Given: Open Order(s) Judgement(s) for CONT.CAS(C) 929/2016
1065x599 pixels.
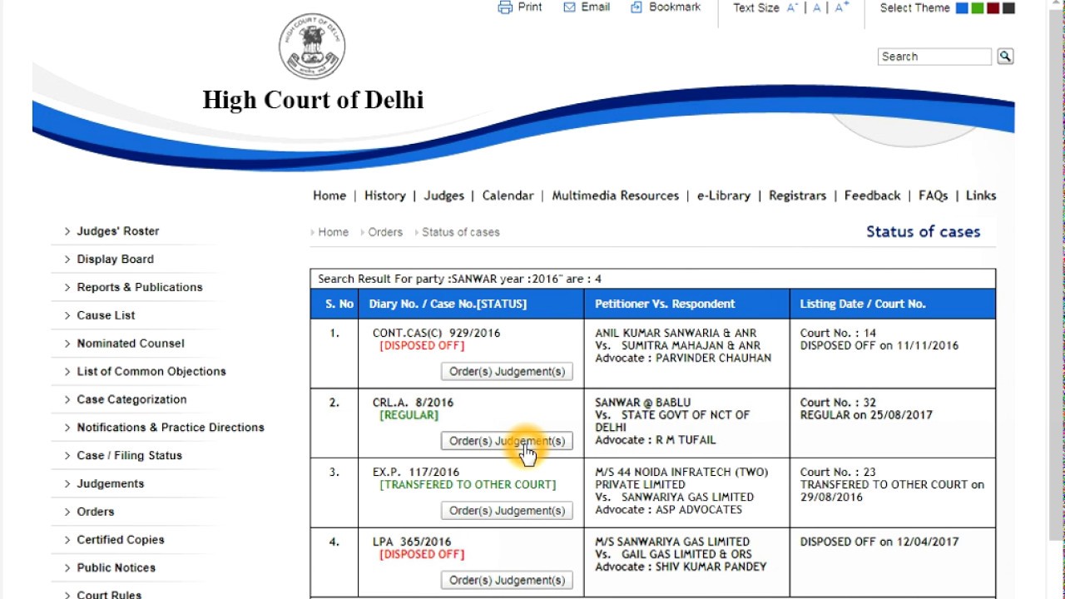Looking at the screenshot, I should [x=507, y=372].
